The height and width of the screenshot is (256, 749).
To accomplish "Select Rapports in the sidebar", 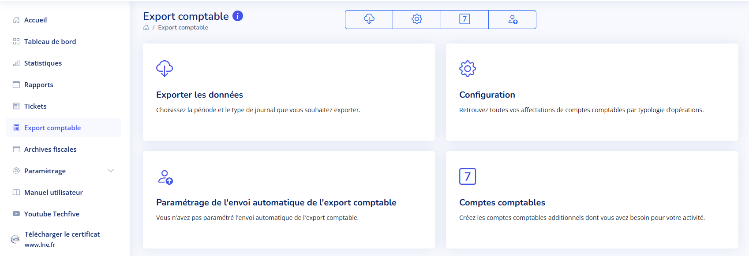I will tap(38, 85).
